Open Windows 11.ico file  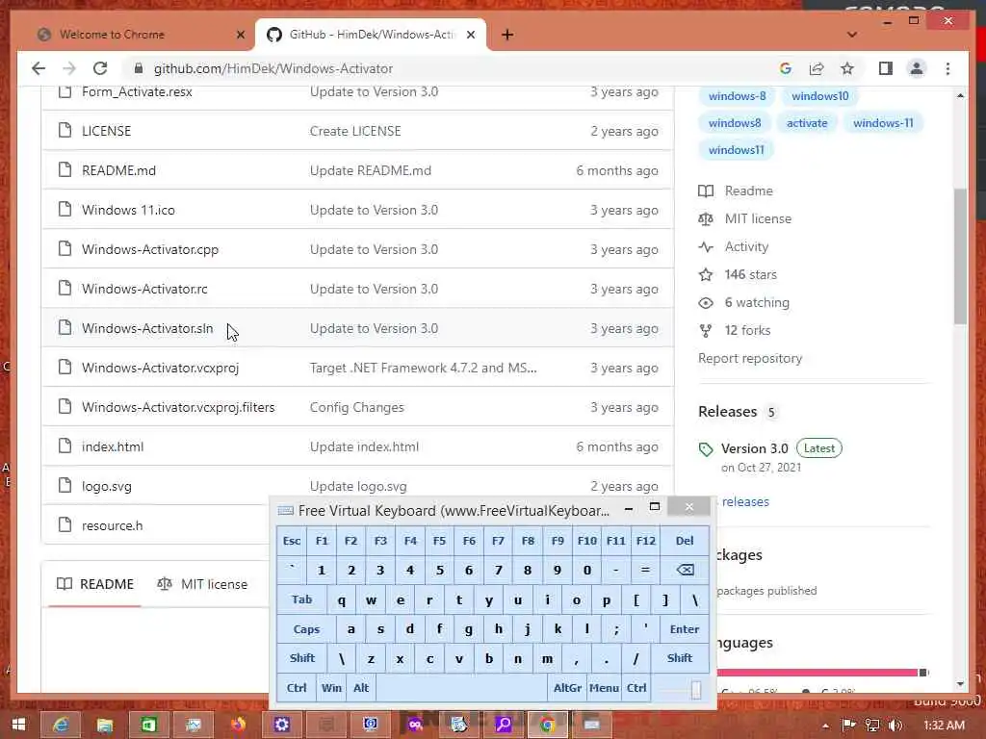(128, 210)
